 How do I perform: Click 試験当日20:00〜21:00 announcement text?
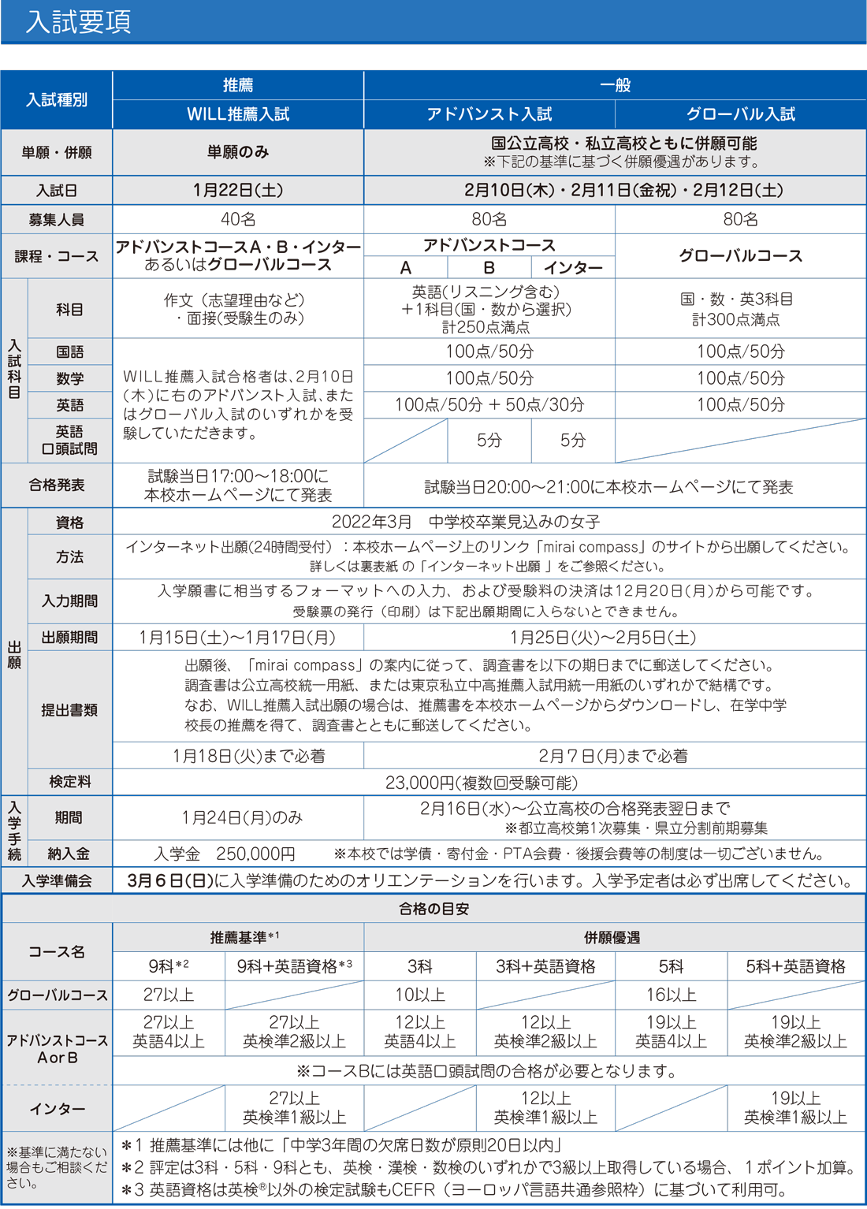tap(608, 487)
